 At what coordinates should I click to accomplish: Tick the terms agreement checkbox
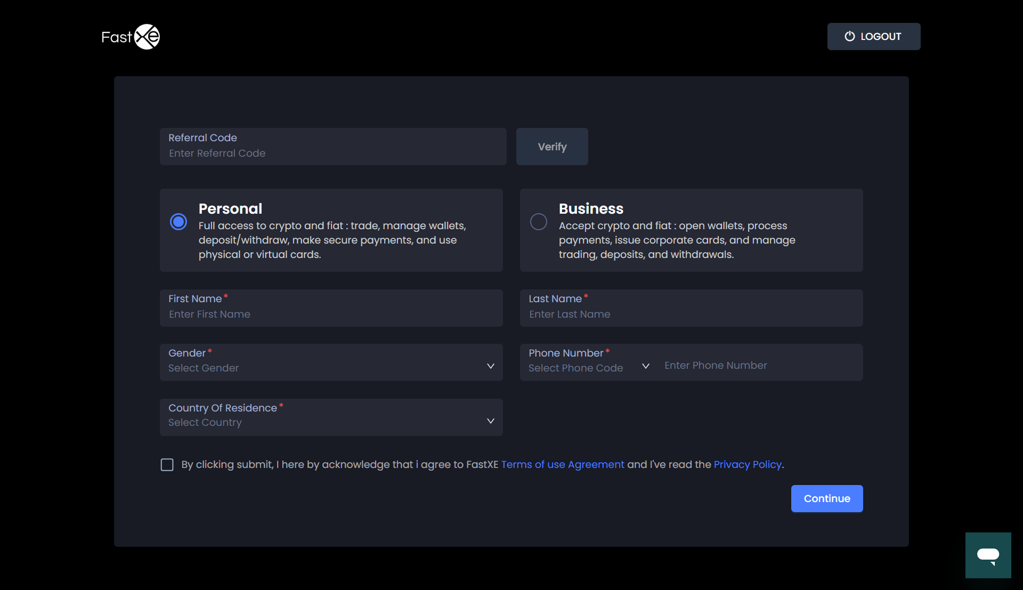point(167,465)
